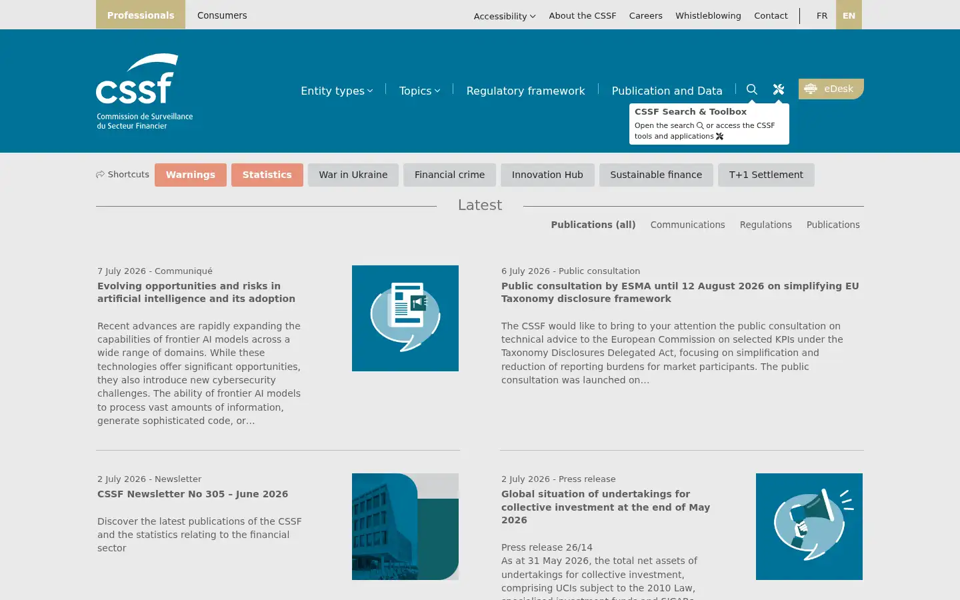Click the '2 July 2026 - Press release' date line

coord(559,479)
